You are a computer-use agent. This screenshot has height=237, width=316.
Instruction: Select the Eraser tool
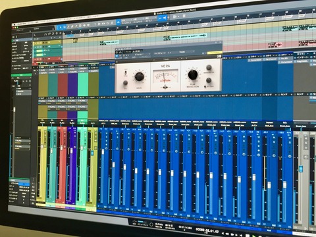72,26
